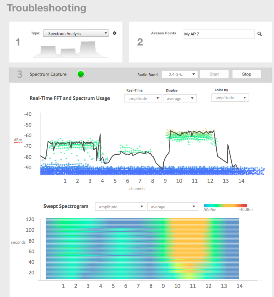Open Swept Spectrogram average dropdown

click(172, 207)
